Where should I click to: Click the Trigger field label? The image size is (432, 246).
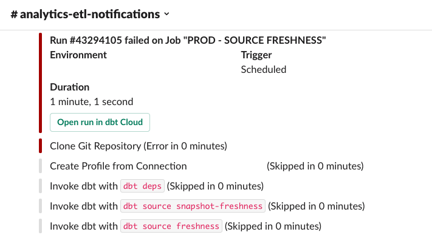256,55
